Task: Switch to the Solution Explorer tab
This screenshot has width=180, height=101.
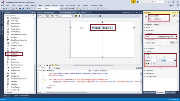Action: [x=150, y=92]
